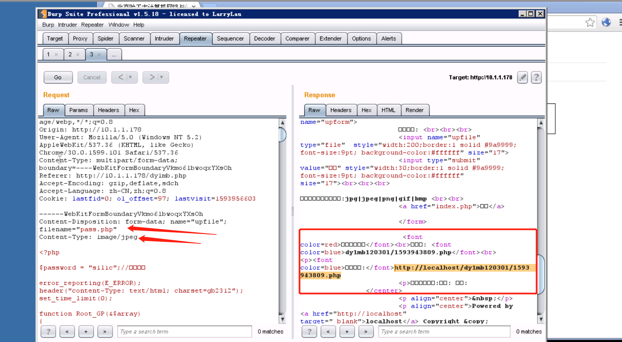
Task: Open the Burp menu
Action: [48, 25]
